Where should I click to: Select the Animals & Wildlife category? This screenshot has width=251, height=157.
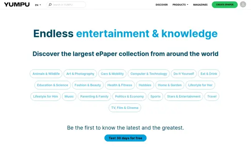46,74
